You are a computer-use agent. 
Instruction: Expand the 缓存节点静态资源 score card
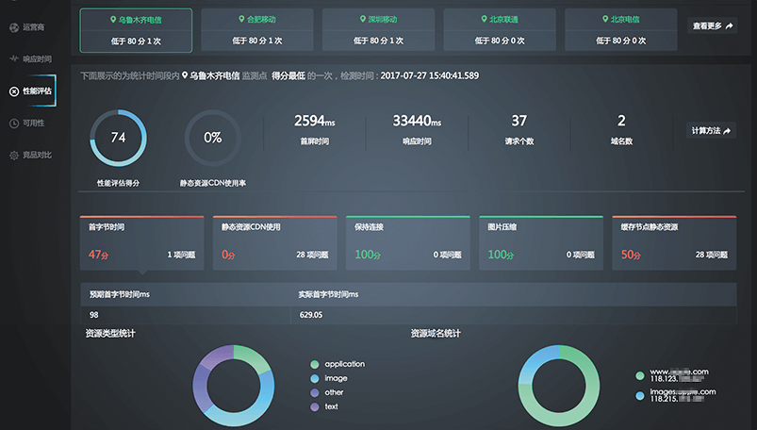click(x=674, y=242)
